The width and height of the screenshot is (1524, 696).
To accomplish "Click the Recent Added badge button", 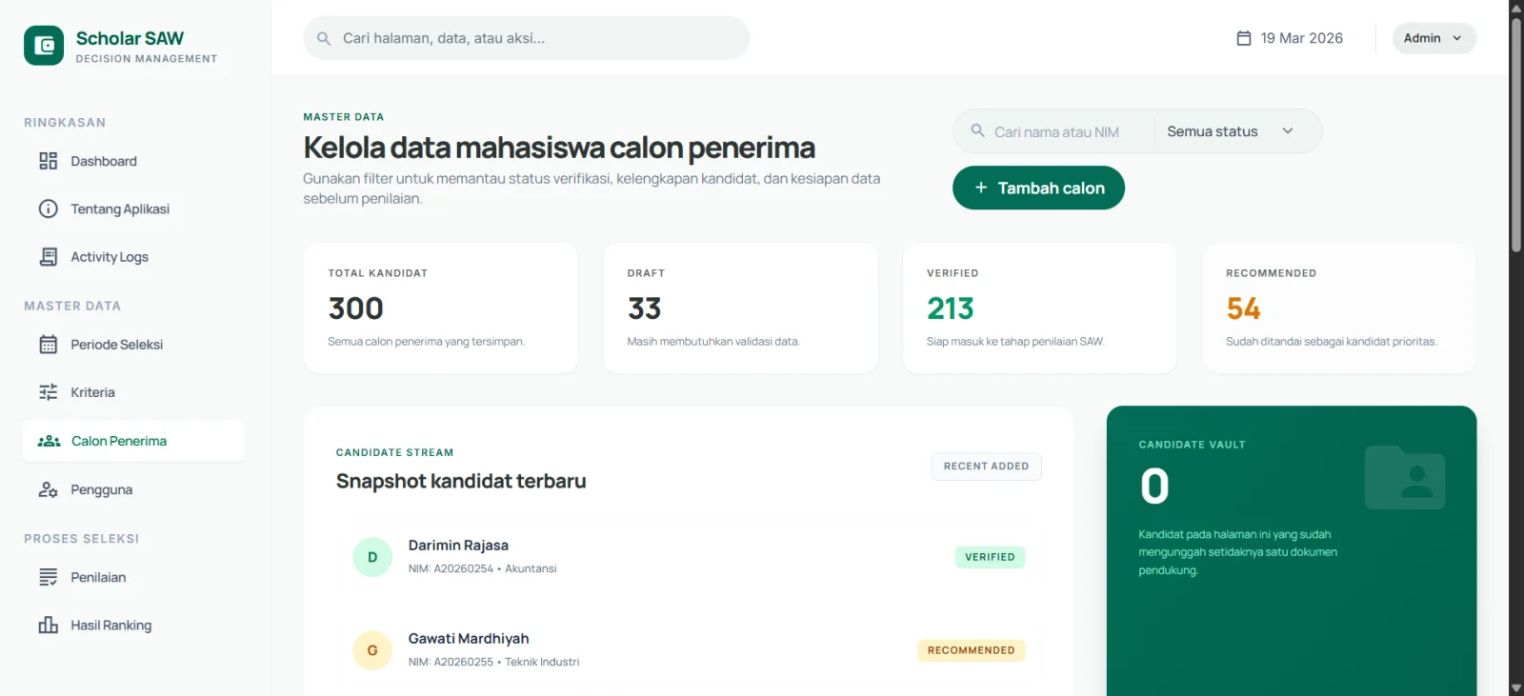I will (x=986, y=467).
